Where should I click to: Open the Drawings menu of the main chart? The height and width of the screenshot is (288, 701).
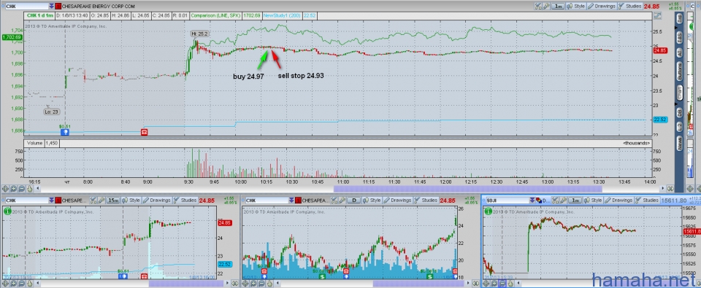click(601, 7)
